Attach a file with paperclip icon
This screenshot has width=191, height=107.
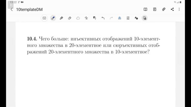[164, 9]
